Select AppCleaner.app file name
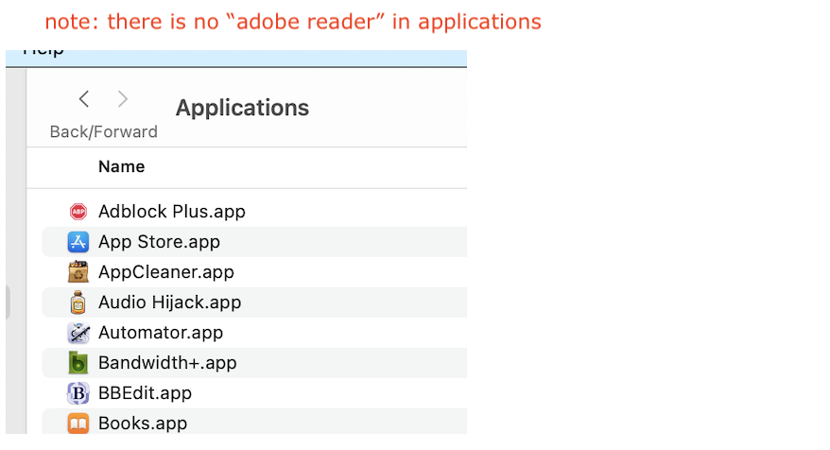 (x=166, y=272)
